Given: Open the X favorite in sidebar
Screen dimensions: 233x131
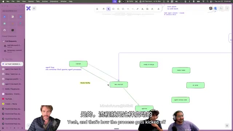Looking at the screenshot, I should click(12, 30).
